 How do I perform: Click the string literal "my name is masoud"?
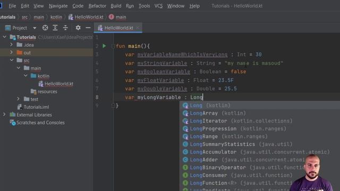coord(254,63)
